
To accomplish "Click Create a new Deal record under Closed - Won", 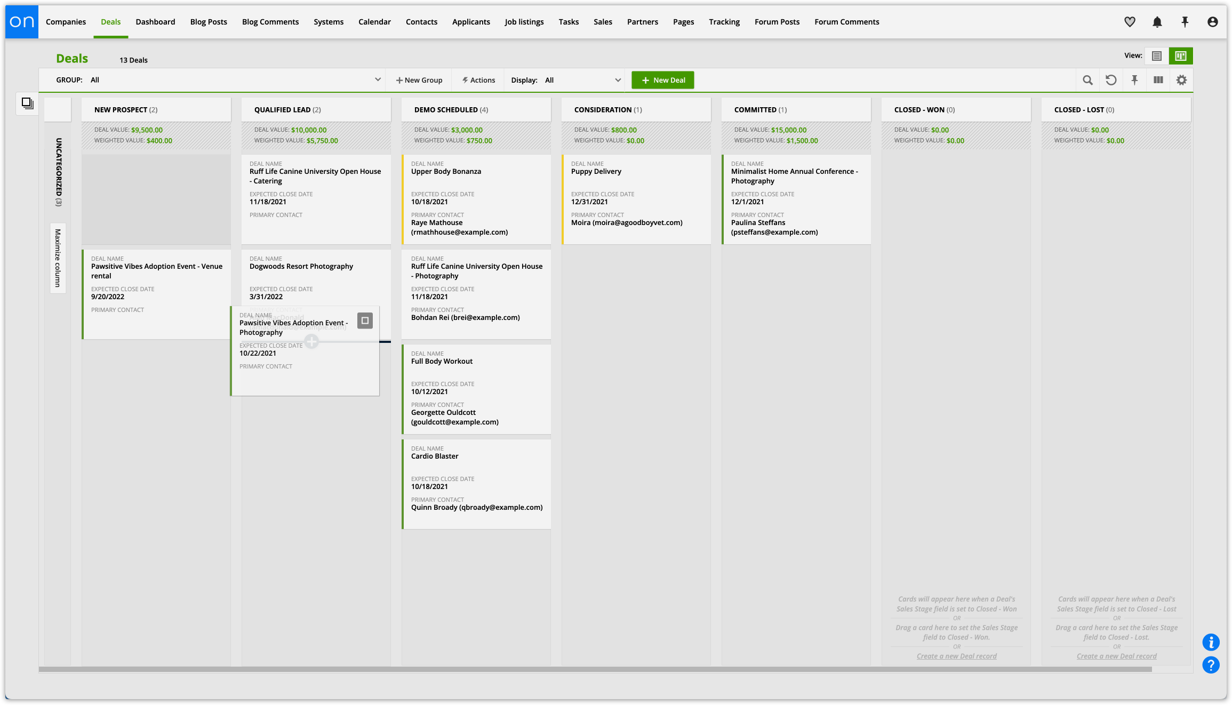I will click(956, 656).
